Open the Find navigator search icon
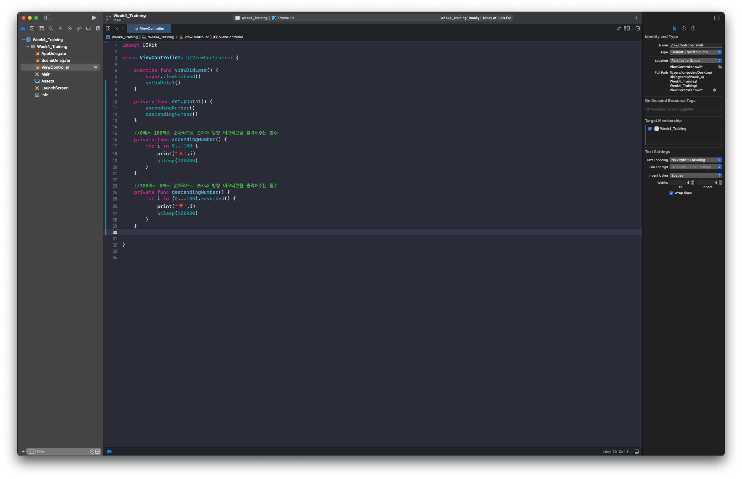The height and width of the screenshot is (479, 742). (51, 29)
